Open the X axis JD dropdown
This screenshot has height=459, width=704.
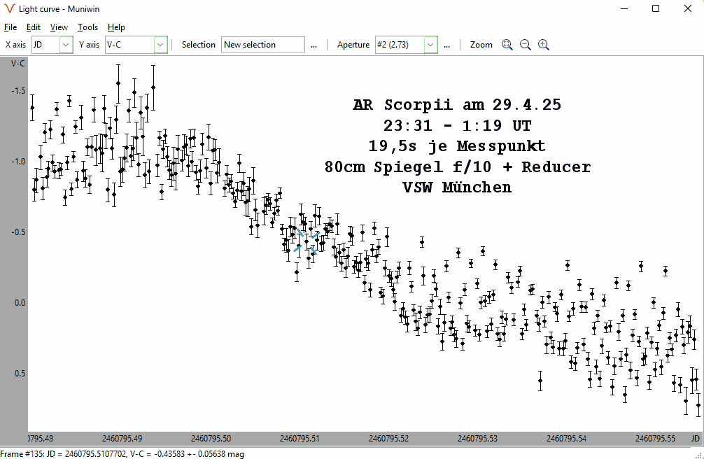point(66,45)
